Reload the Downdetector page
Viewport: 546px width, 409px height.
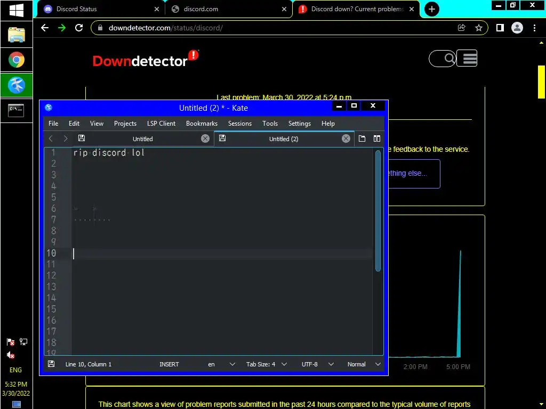click(x=79, y=28)
